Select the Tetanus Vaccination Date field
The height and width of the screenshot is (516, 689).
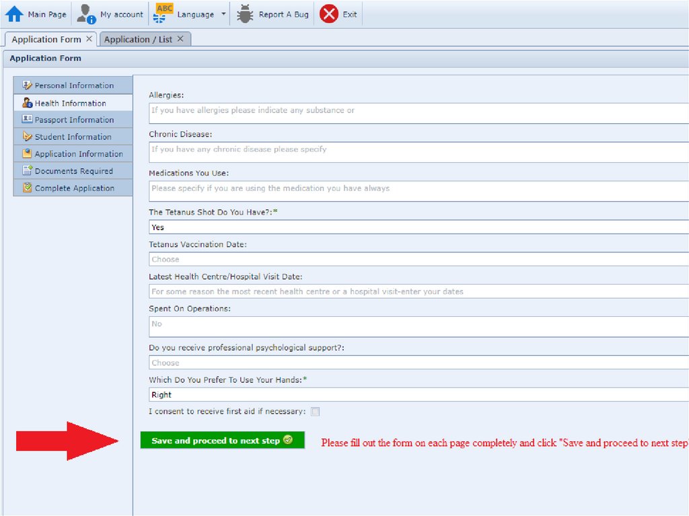[x=417, y=259]
